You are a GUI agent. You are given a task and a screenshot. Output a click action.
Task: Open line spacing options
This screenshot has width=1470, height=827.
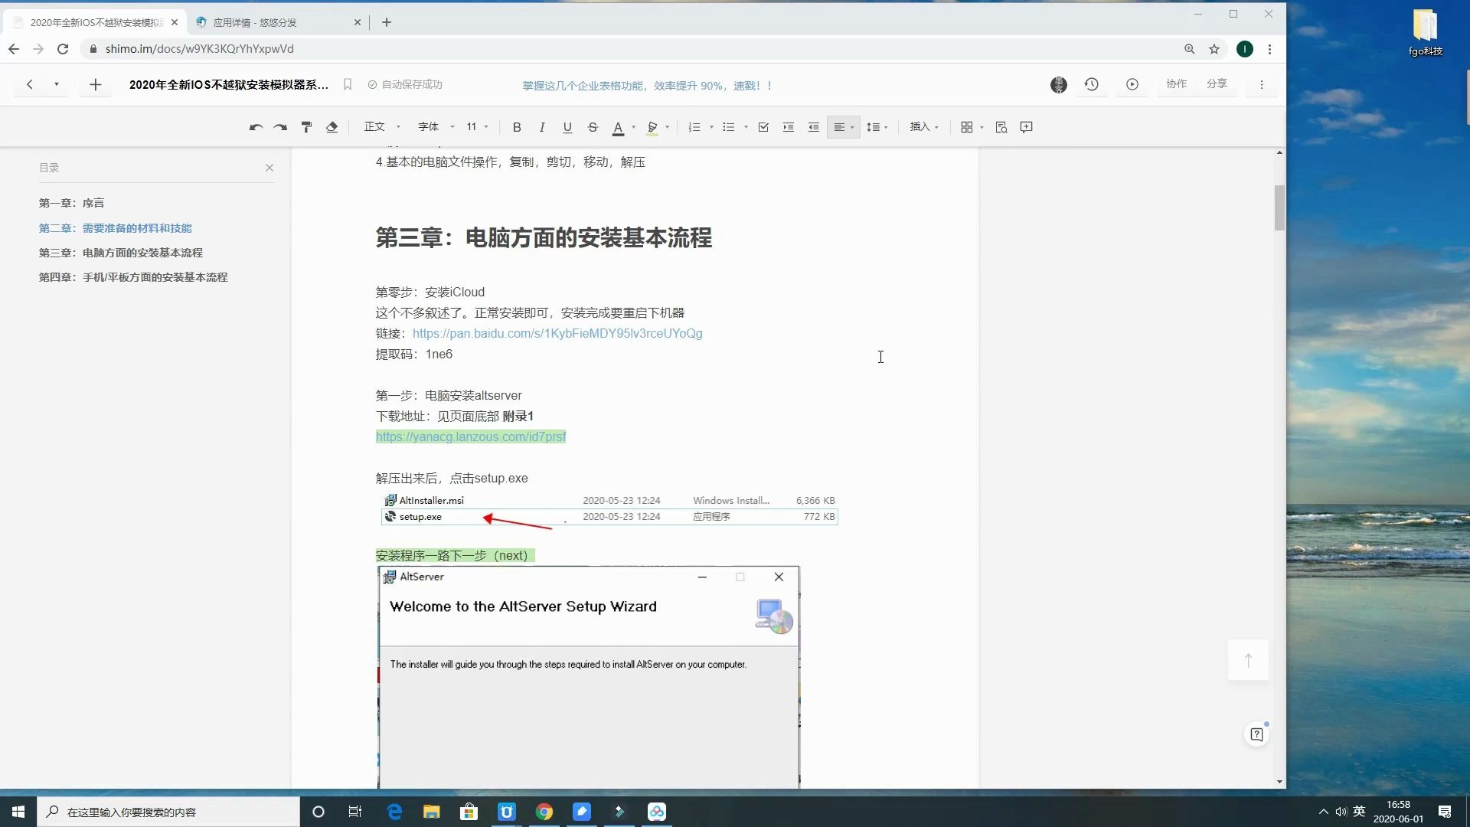click(x=877, y=127)
